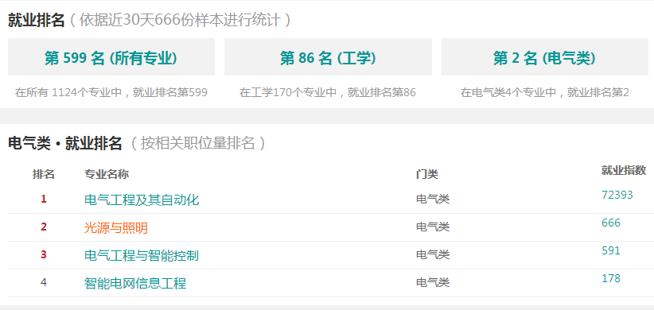Open the 智能电网信息工程 major link
654x310 pixels.
[x=135, y=283]
